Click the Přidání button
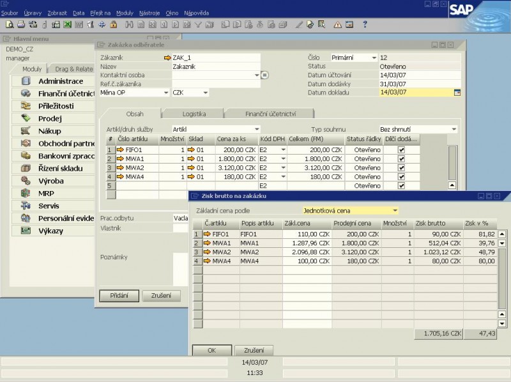 pos(119,296)
